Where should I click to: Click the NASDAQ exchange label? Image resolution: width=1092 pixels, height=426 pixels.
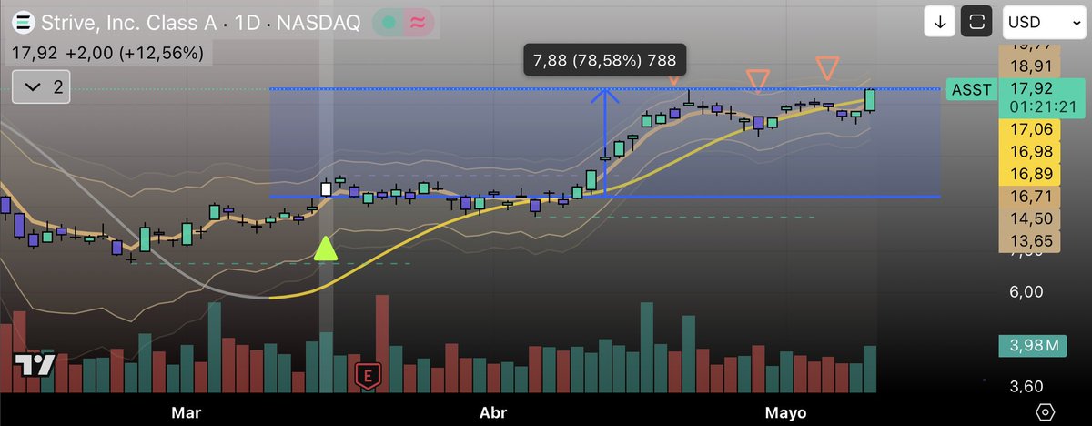tap(319, 22)
